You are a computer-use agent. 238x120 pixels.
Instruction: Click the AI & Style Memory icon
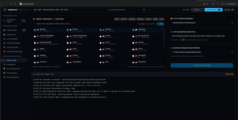point(4,77)
